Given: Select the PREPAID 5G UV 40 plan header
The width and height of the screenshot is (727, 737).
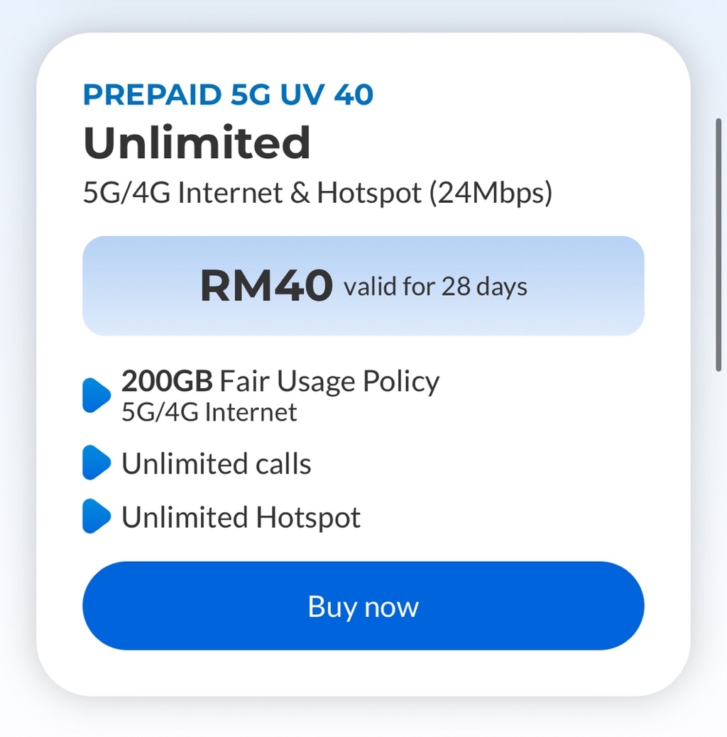Looking at the screenshot, I should [228, 93].
